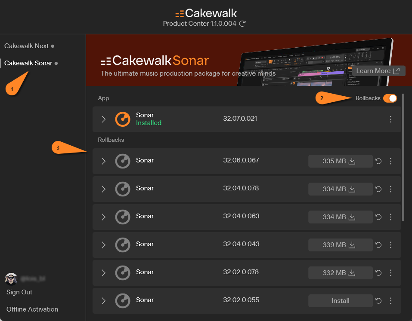Viewport: 412px width, 321px height.
Task: Open more options for Sonar 32.04.0.043
Action: (391, 245)
